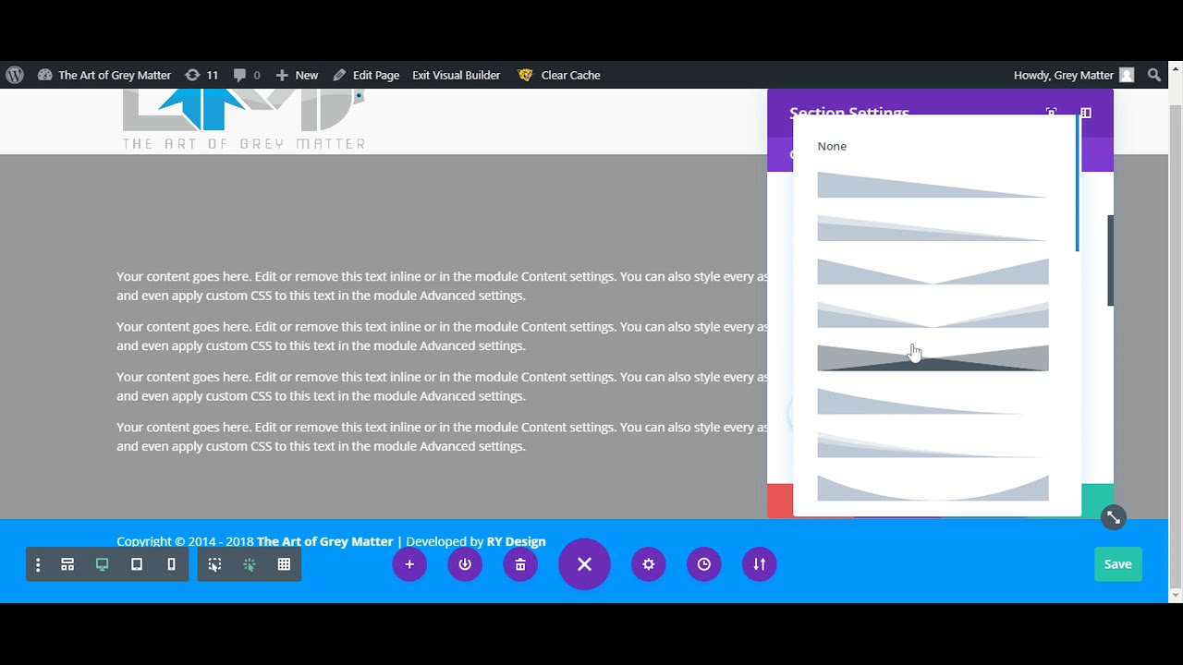The width and height of the screenshot is (1183, 665).
Task: Open The Art of Grey Matter dashboard link
Action: point(104,75)
